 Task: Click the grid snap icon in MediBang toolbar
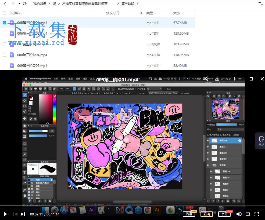pos(84,89)
